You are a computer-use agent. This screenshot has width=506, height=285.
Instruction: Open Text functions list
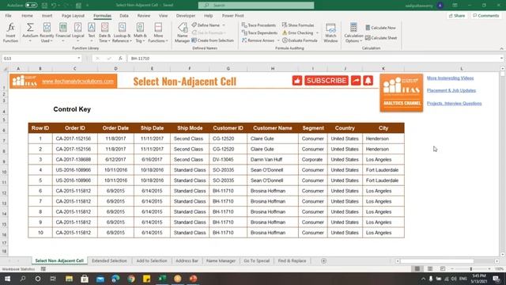[92, 32]
